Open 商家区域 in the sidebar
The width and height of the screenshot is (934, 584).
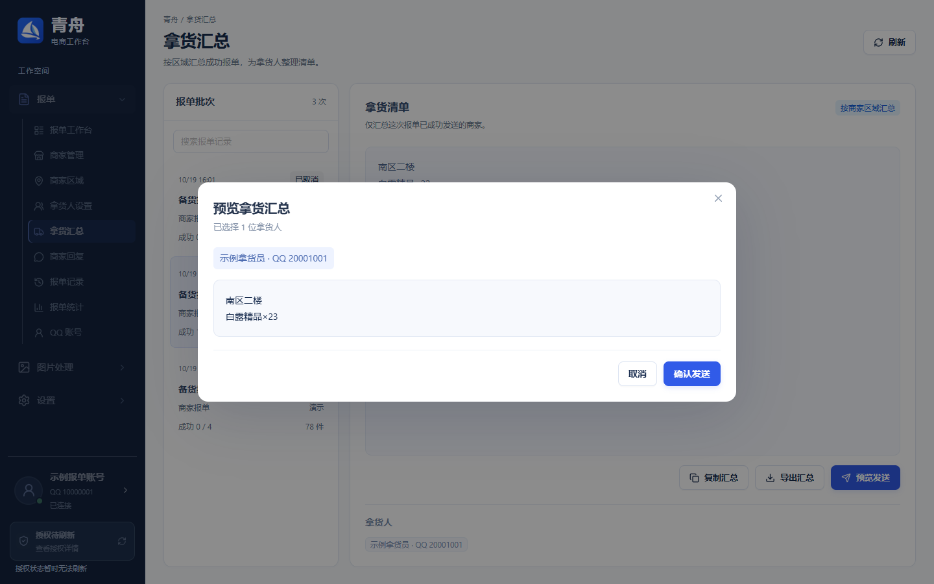[x=82, y=180]
